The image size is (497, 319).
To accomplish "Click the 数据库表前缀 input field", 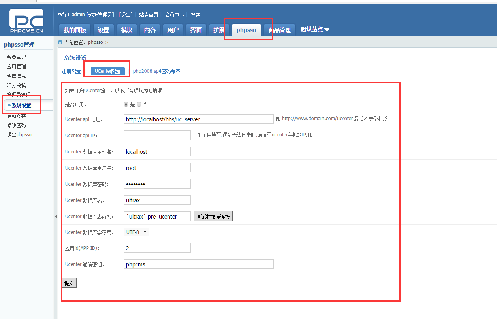I will coord(157,216).
